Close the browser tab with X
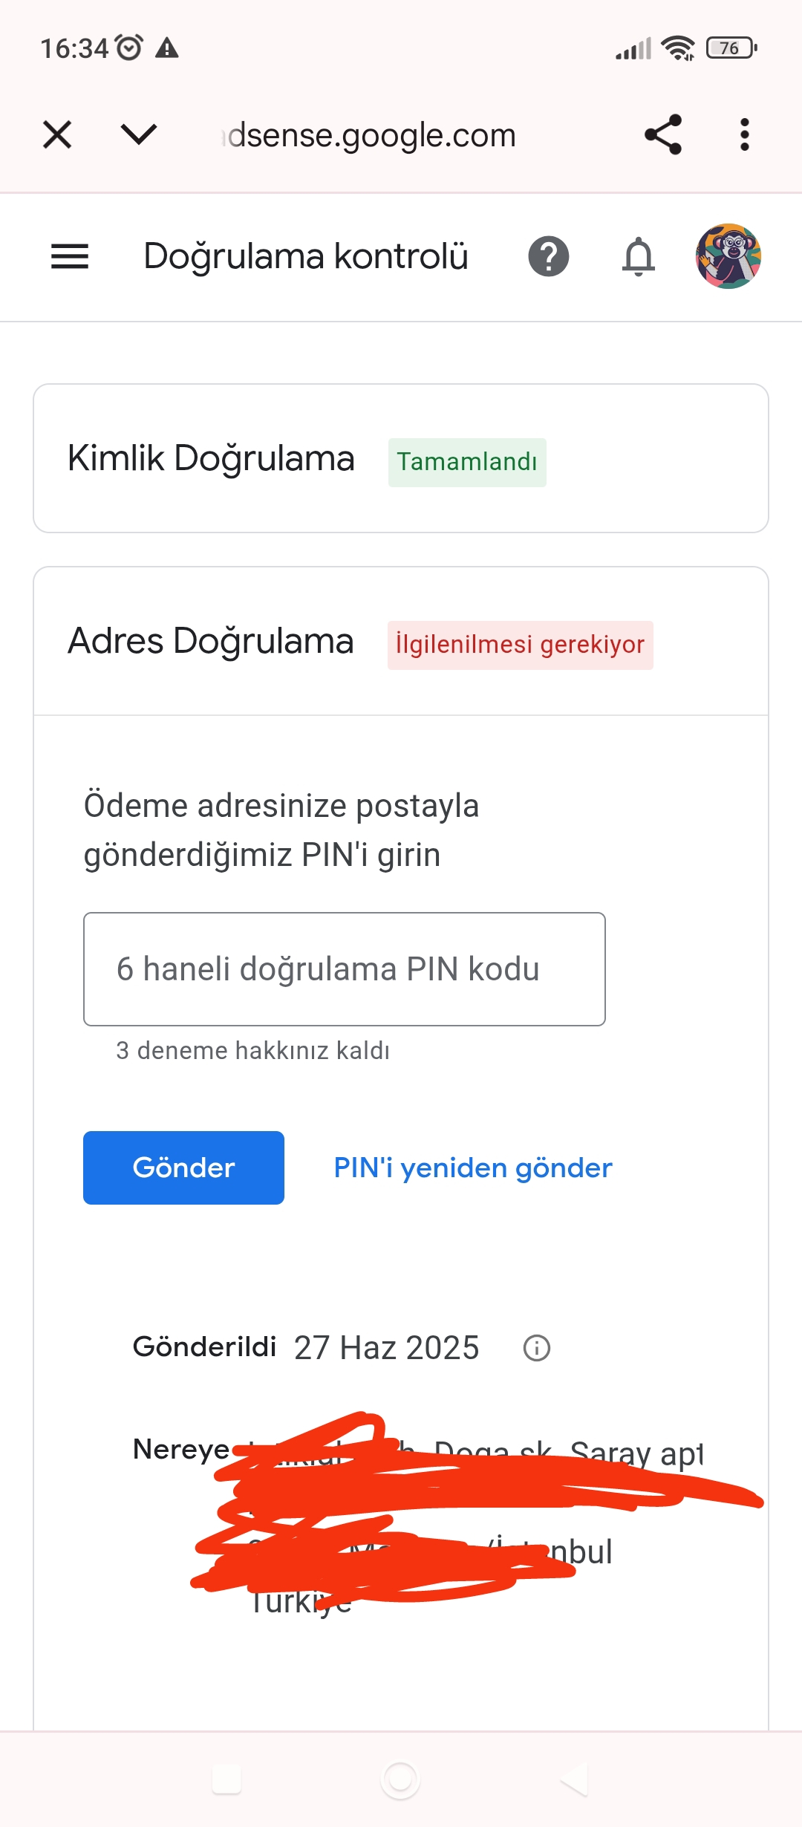Screen dimensions: 802x1827 pyautogui.click(x=57, y=134)
